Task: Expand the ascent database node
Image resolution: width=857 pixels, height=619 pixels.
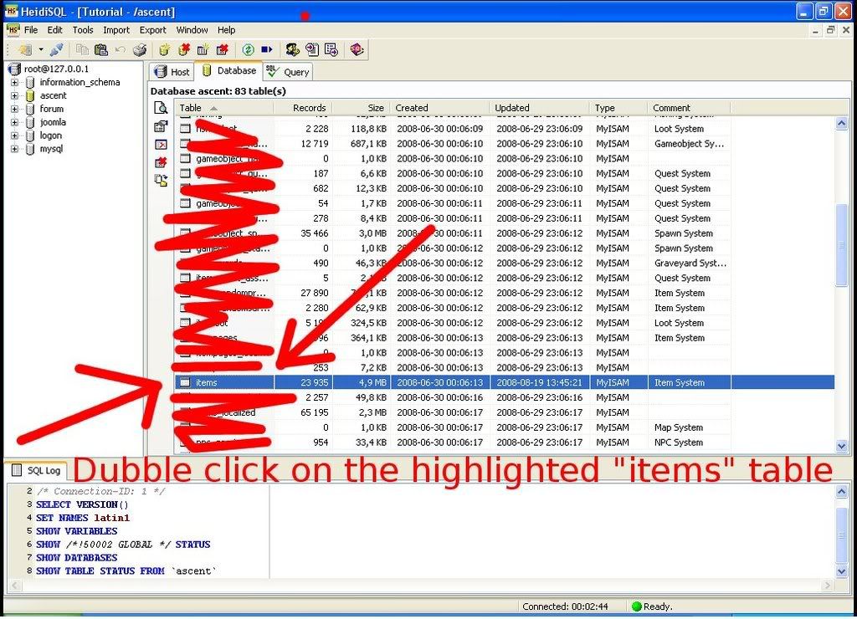Action: [15, 95]
